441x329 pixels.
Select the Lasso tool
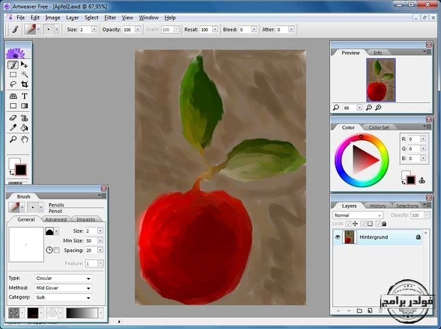[13, 84]
